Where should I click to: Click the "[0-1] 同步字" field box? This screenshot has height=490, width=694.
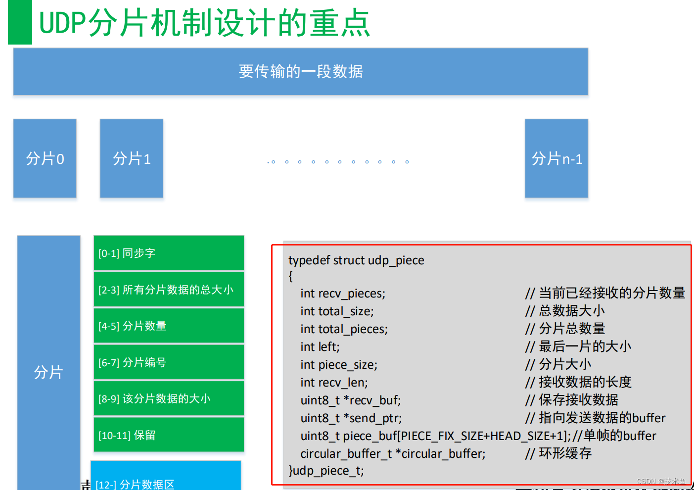pos(169,253)
